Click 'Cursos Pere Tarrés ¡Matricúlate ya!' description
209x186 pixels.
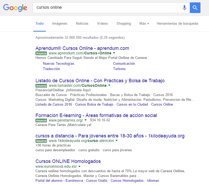coord(63,125)
